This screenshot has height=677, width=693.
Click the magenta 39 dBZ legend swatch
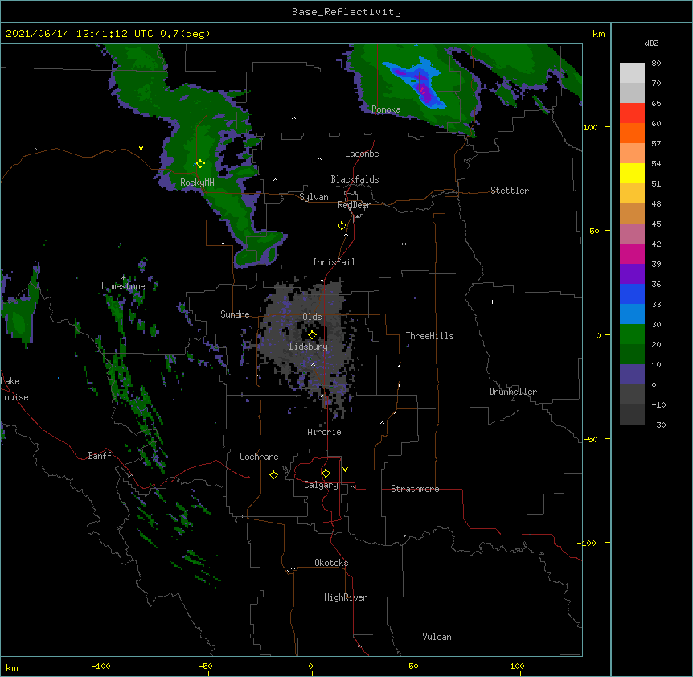(632, 253)
